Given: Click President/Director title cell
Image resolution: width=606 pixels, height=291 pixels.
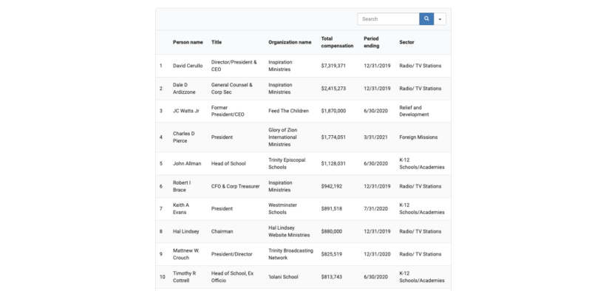Looking at the screenshot, I should coord(232,254).
